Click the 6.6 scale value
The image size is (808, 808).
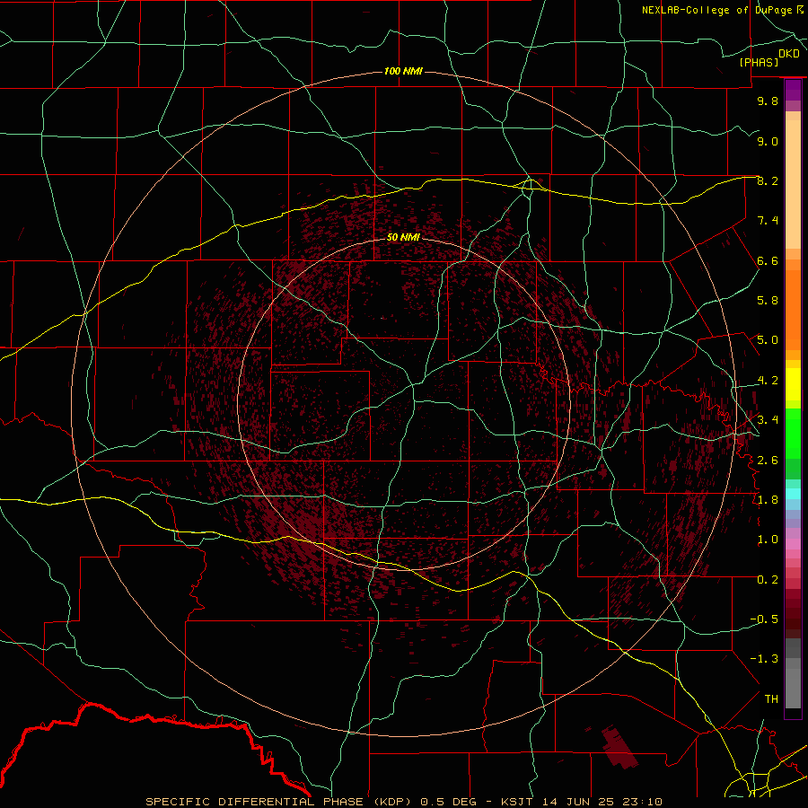coord(768,260)
